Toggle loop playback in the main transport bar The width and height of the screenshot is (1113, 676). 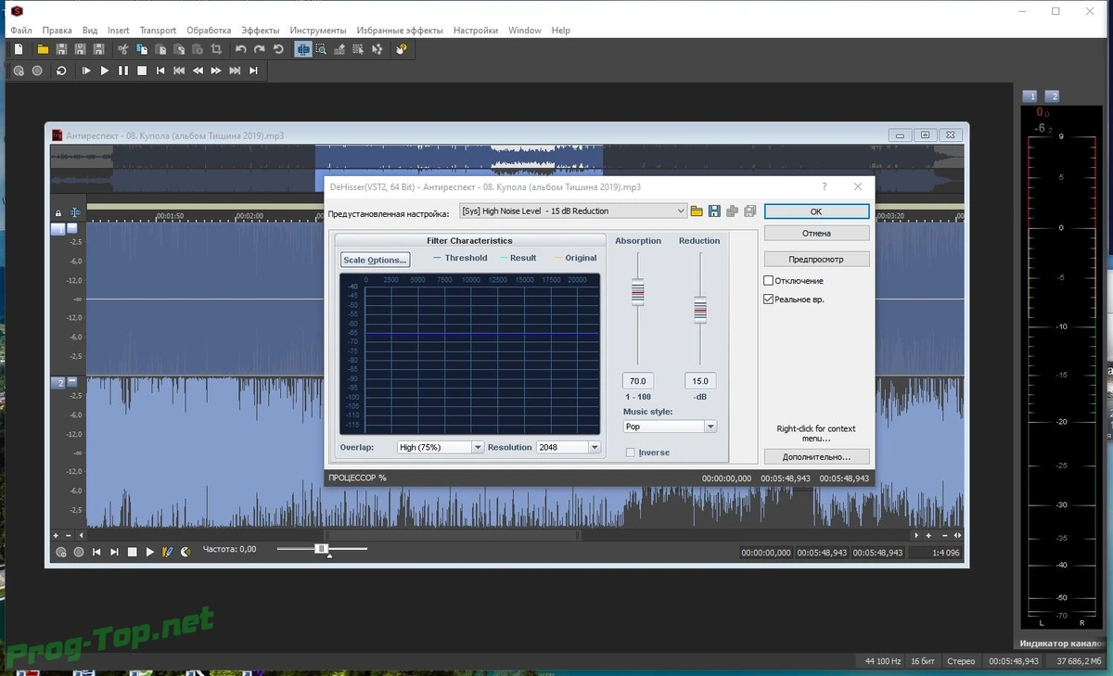[61, 70]
